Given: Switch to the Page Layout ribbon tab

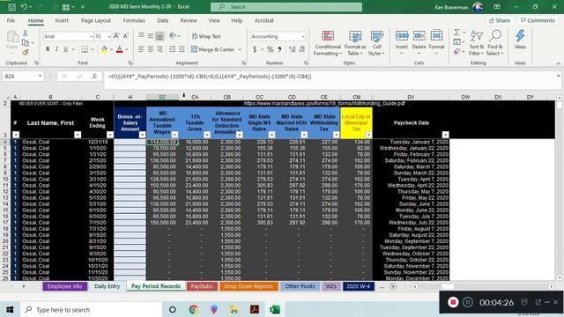Looking at the screenshot, I should 96,20.
